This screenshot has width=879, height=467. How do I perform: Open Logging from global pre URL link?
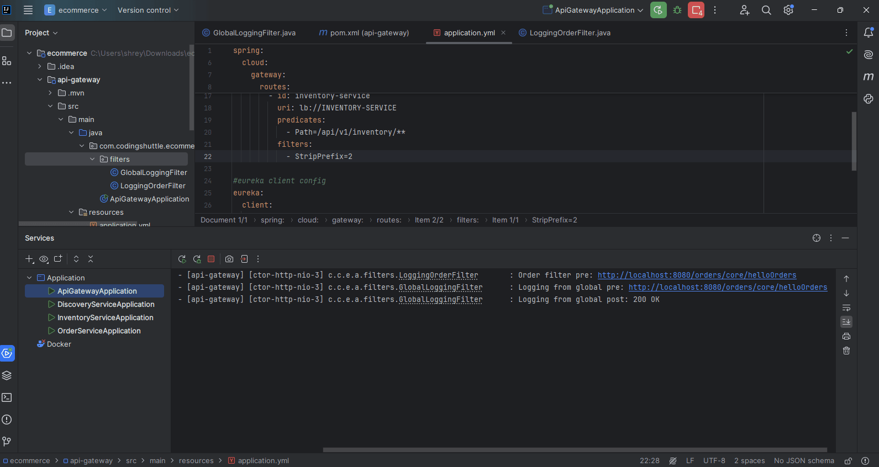pyautogui.click(x=728, y=287)
